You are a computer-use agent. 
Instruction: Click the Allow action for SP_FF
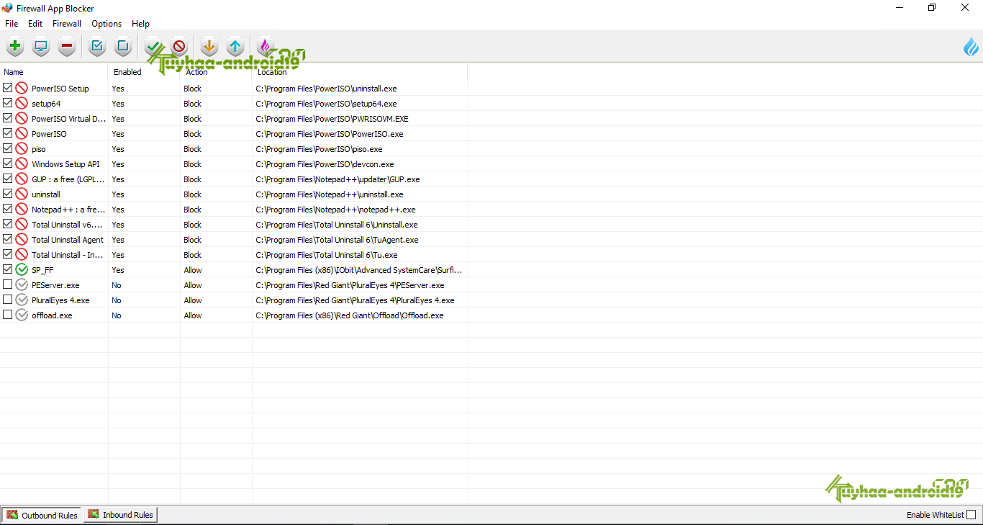point(193,270)
